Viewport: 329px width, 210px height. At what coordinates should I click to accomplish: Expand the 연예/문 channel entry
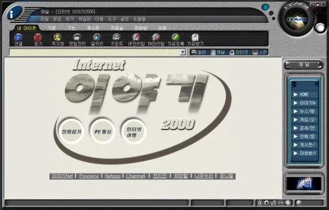(305, 136)
